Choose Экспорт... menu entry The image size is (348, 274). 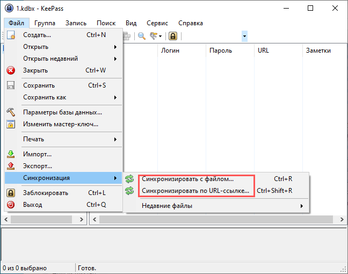(63, 166)
